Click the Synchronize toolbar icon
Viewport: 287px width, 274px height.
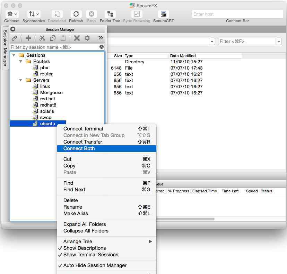click(x=34, y=14)
